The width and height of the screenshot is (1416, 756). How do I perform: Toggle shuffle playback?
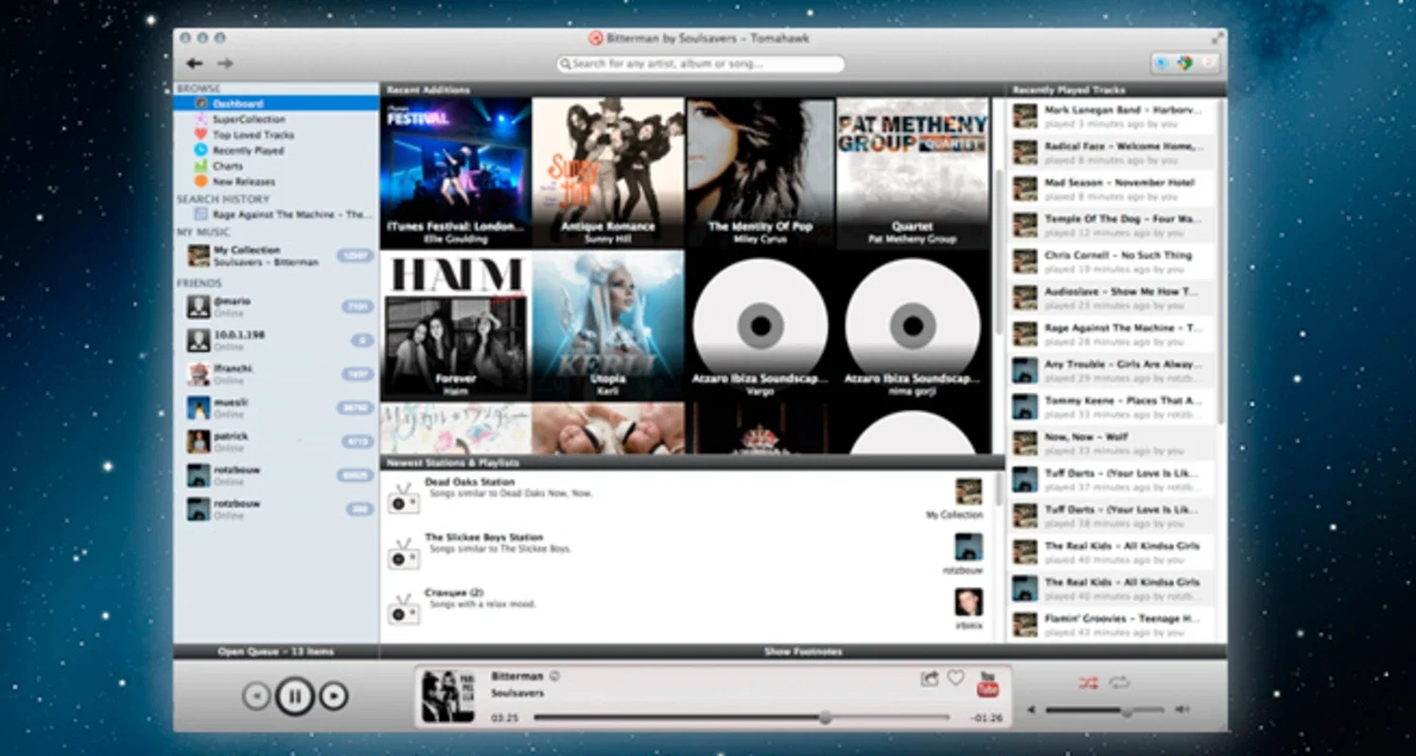[x=1088, y=682]
